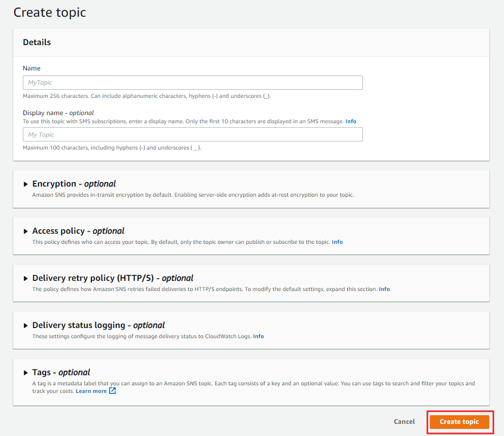Expand the Delivery status logging arrow
The width and height of the screenshot is (504, 436).
[x=26, y=325]
